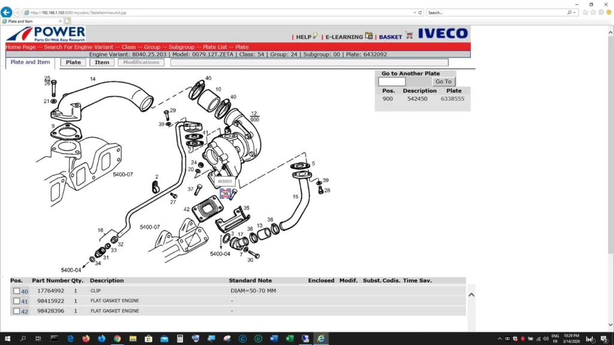Click the IVECO logo

[x=444, y=34]
